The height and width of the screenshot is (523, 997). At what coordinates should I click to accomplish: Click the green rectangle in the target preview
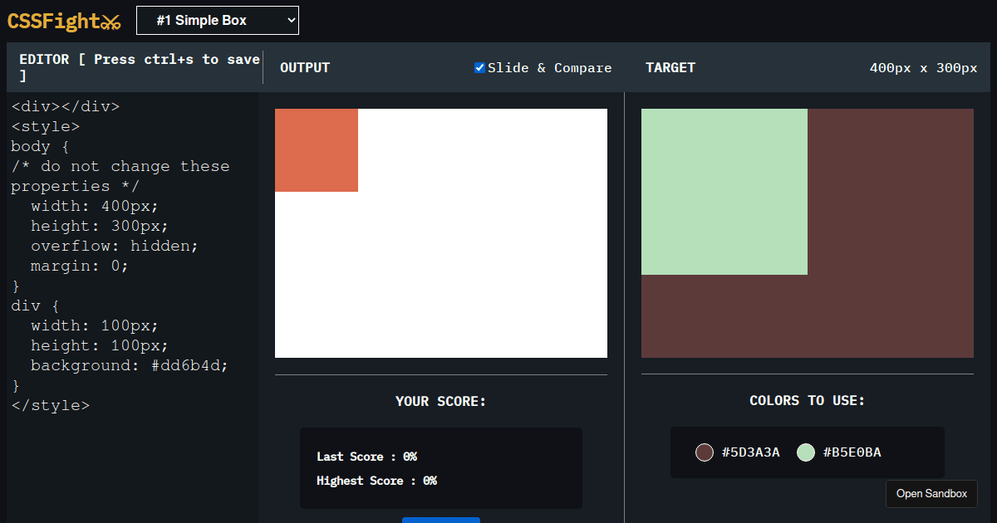(x=723, y=191)
